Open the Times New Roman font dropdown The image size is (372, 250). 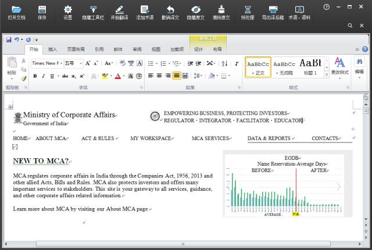point(47,63)
